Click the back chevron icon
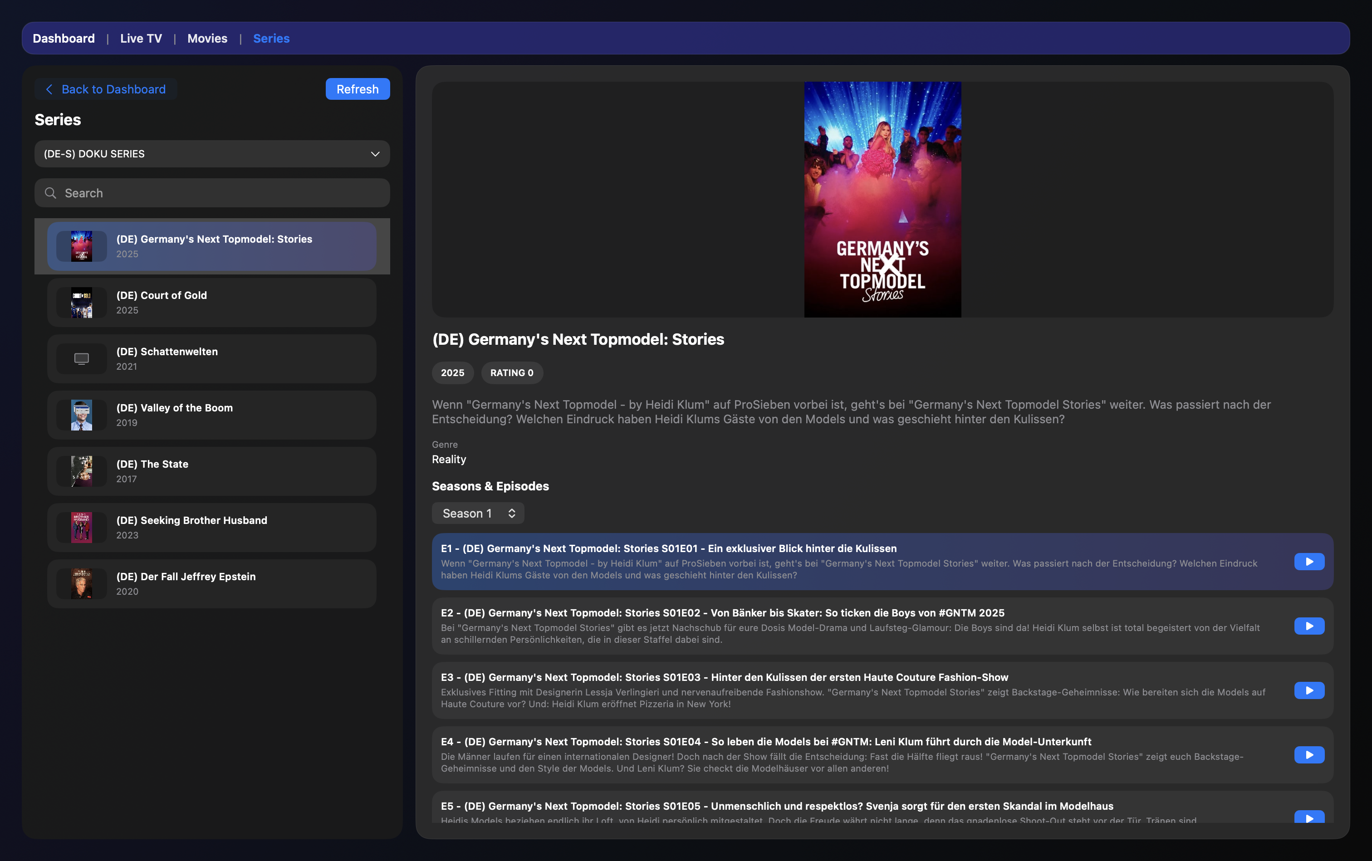1372x861 pixels. 49,89
